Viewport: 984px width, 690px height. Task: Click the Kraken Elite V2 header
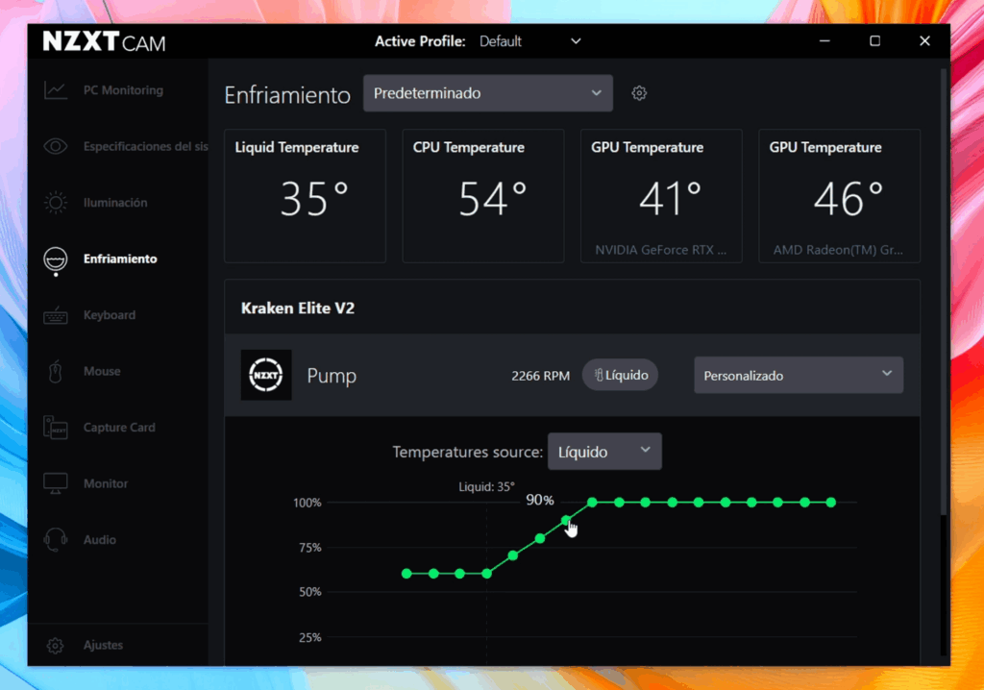[x=298, y=308]
